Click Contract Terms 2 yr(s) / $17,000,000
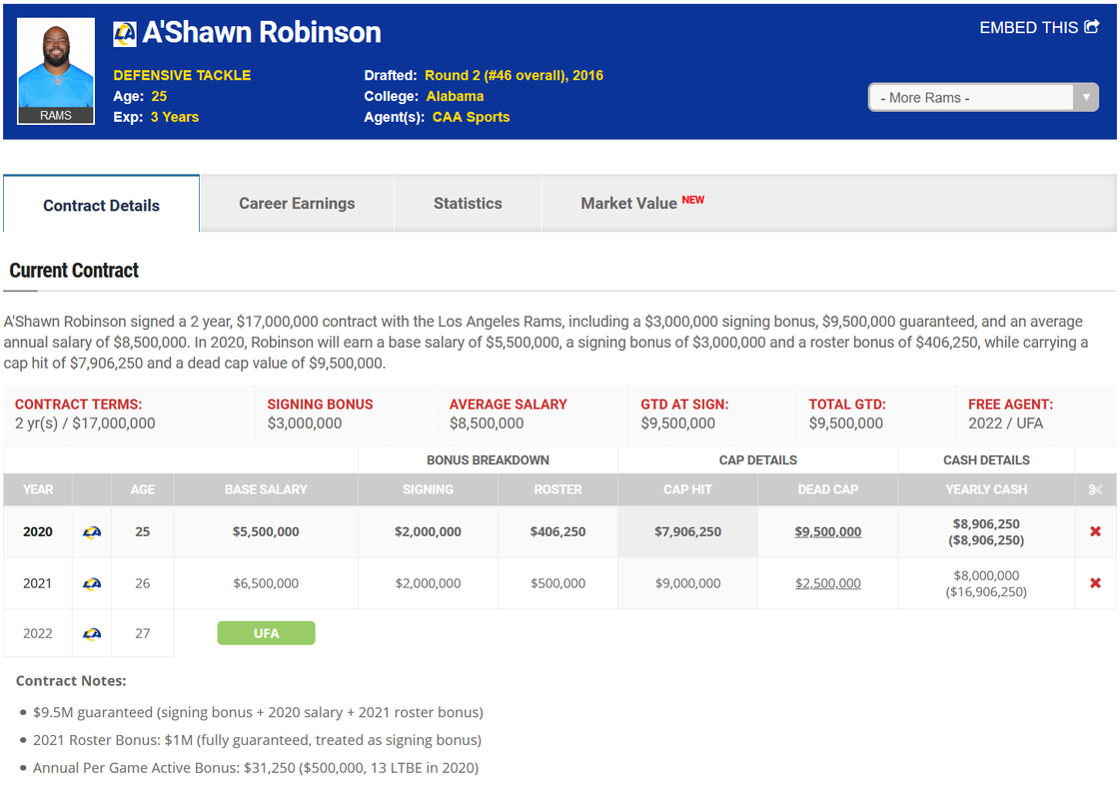The width and height of the screenshot is (1120, 799). click(85, 423)
